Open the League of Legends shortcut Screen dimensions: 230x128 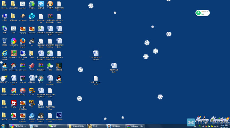[x=59, y=66]
